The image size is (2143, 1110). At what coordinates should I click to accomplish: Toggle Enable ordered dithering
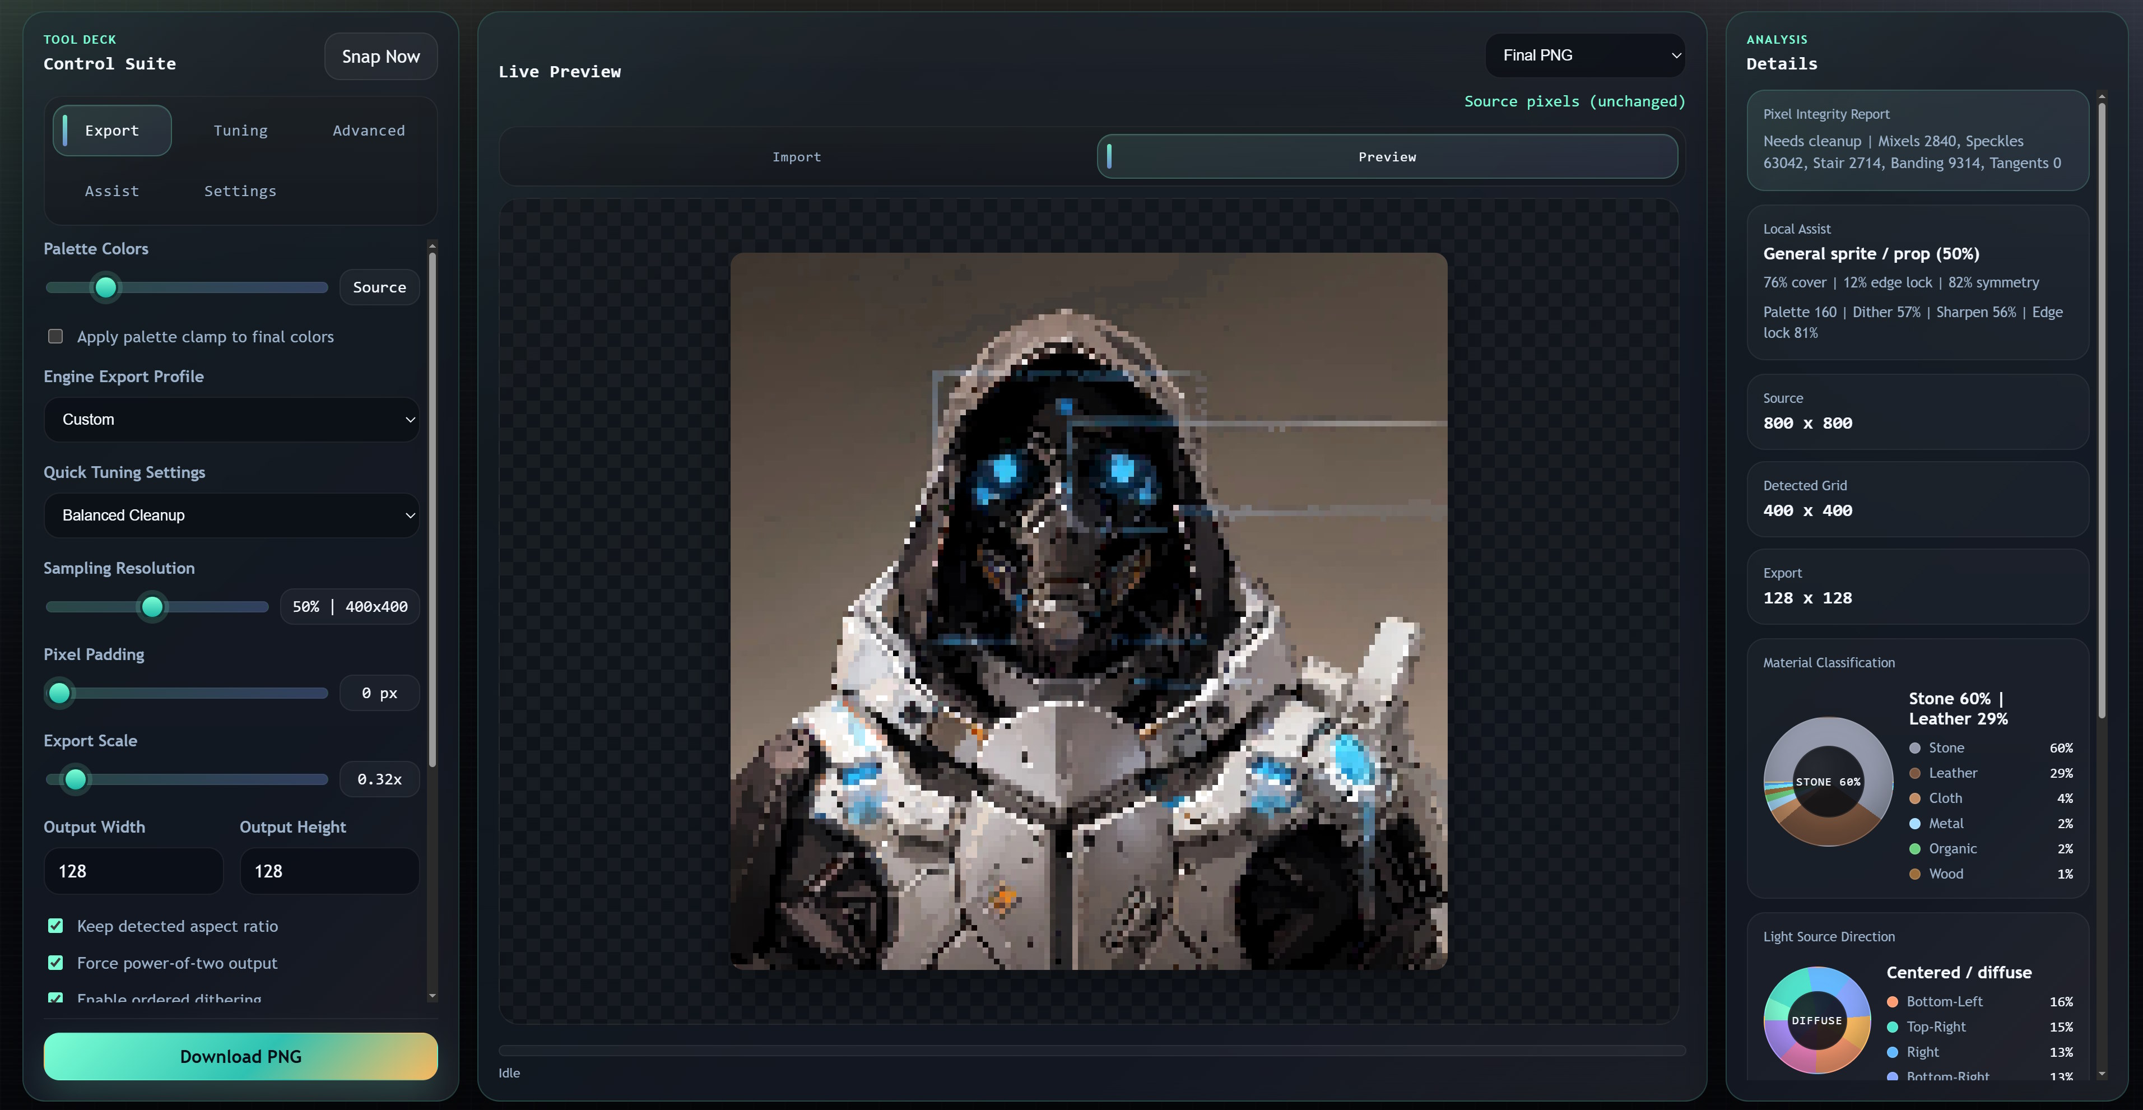coord(55,998)
